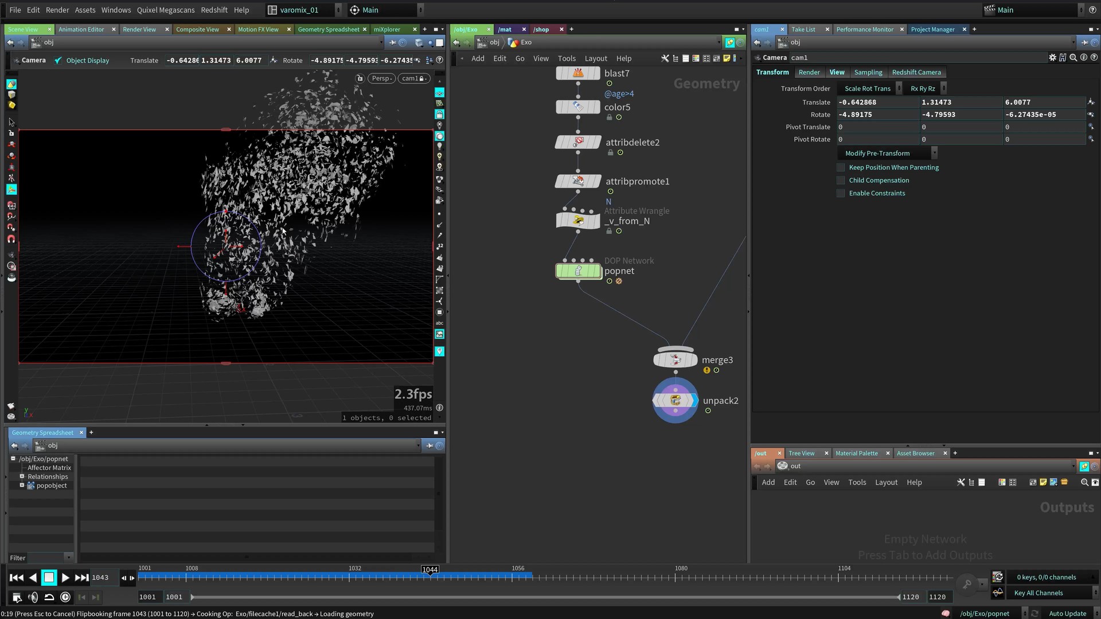Viewport: 1101px width, 619px height.
Task: Click the Key All Channels button
Action: [x=1038, y=593]
